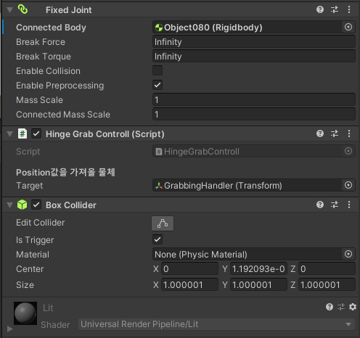Viewport: 360px width, 338px height.
Task: Enable the Enable Collision checkbox
Action: 157,70
